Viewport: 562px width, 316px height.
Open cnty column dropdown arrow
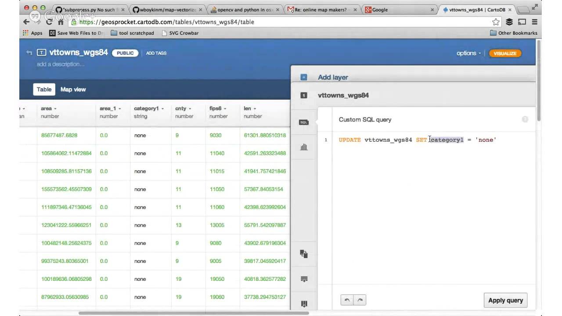(191, 109)
